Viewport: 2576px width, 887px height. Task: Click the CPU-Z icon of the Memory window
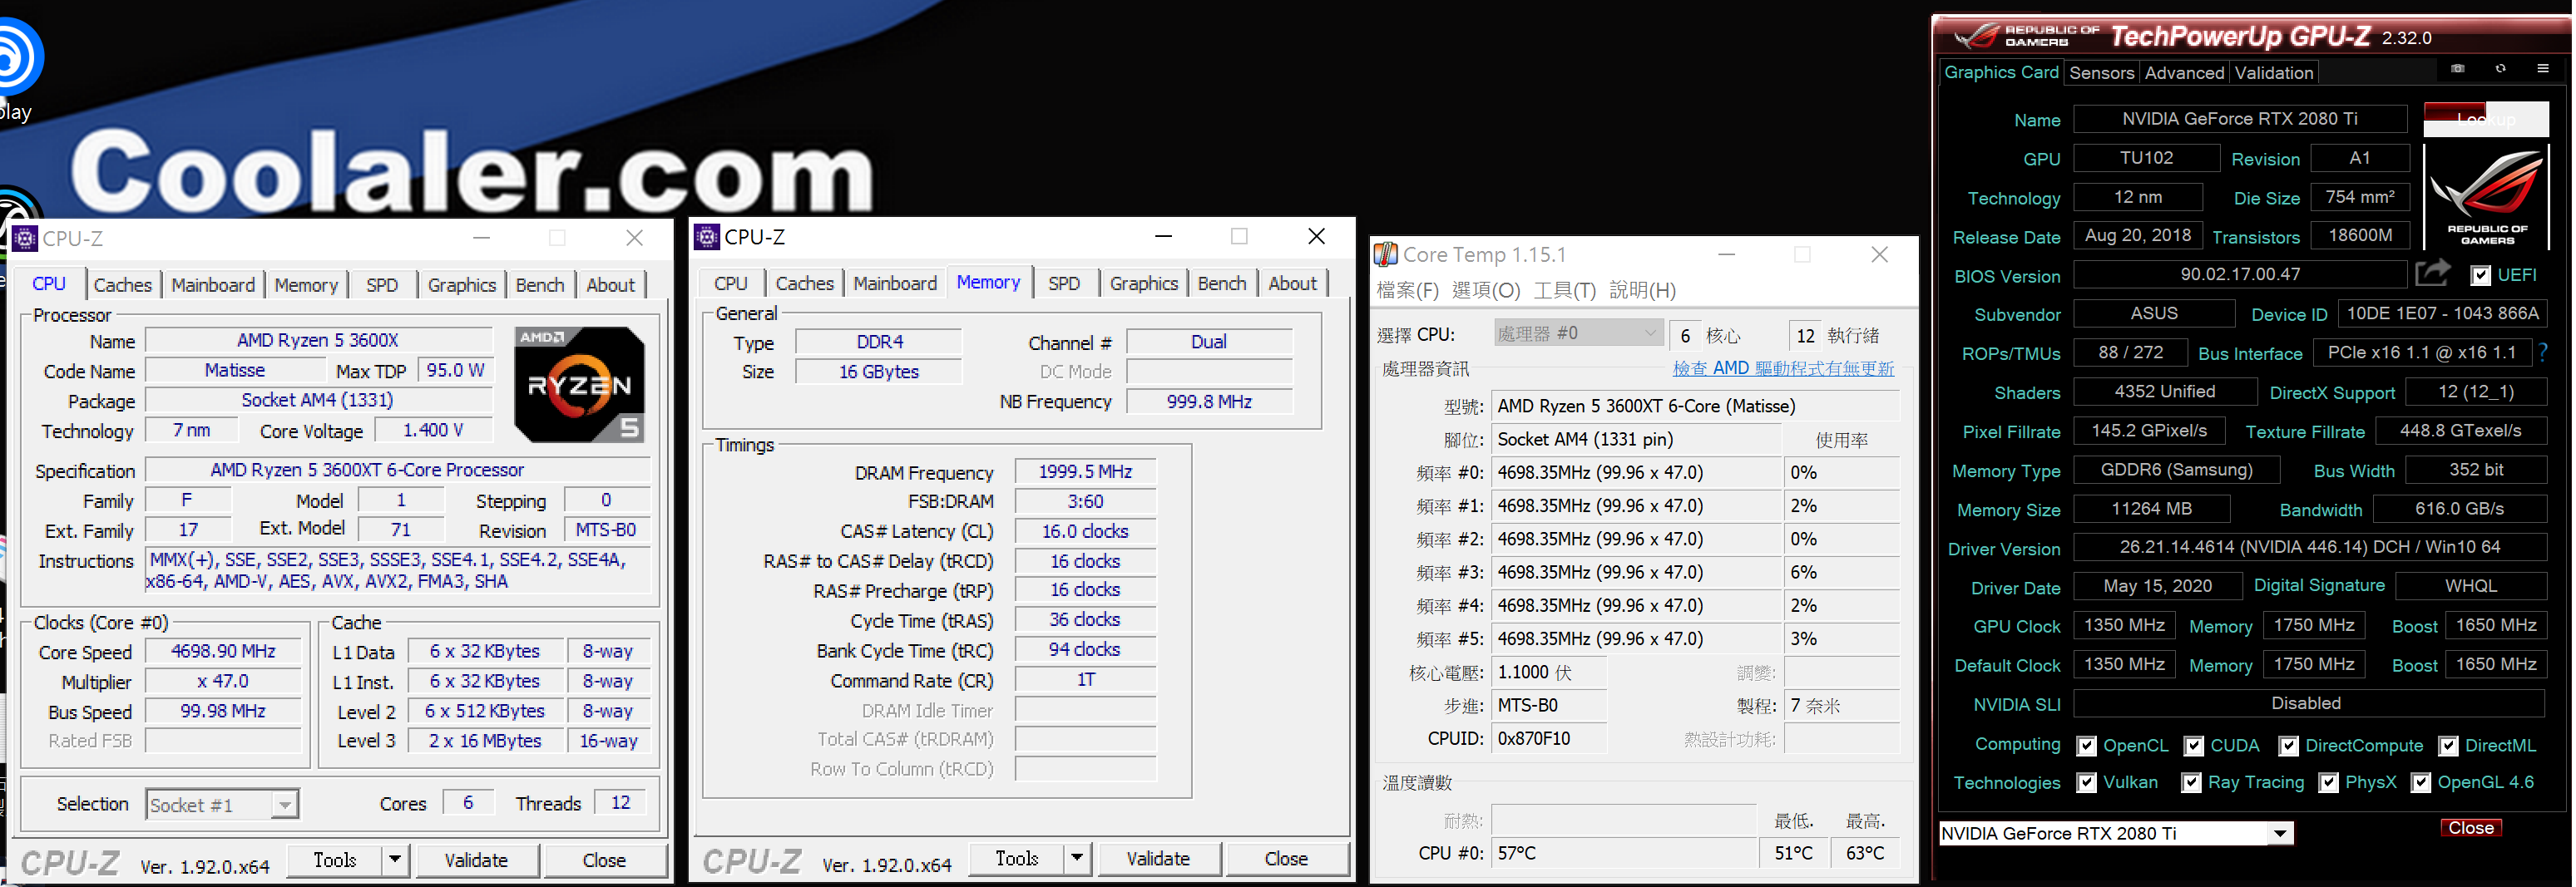(706, 237)
